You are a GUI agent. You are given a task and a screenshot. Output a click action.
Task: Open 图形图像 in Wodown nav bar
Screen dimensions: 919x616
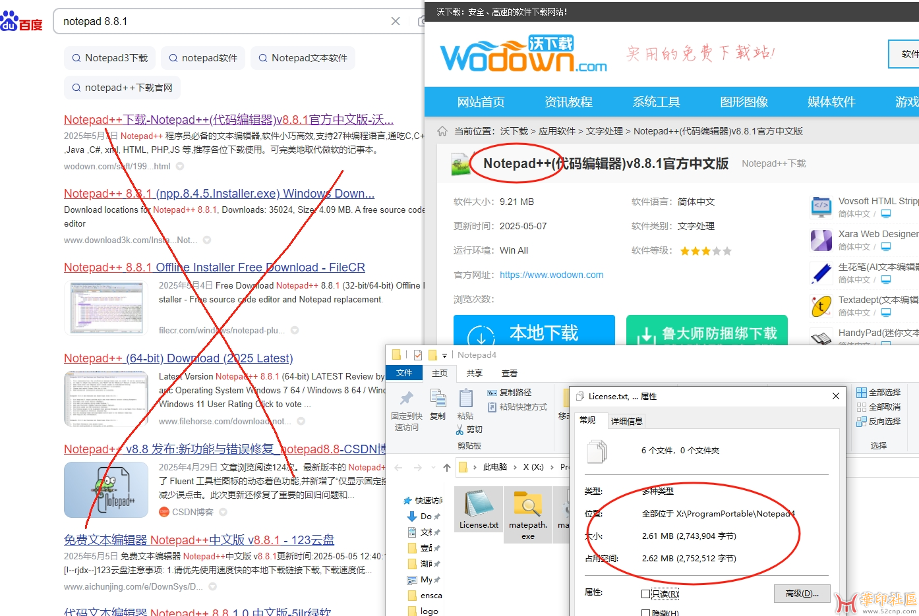744,102
